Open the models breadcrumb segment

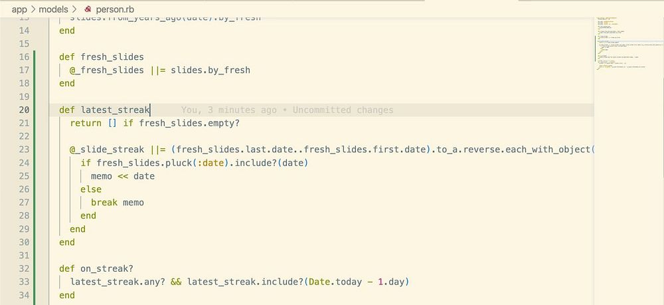[x=53, y=10]
